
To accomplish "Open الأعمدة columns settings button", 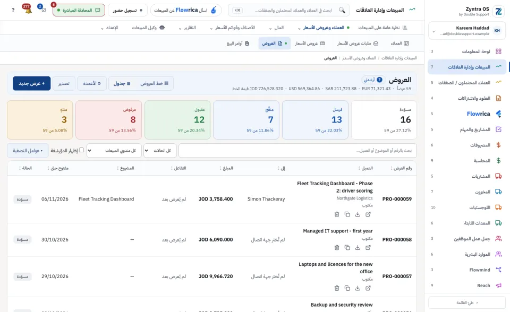I will click(x=92, y=83).
